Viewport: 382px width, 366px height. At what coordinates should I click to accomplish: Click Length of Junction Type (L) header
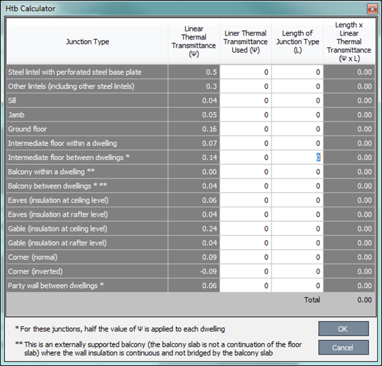click(297, 41)
